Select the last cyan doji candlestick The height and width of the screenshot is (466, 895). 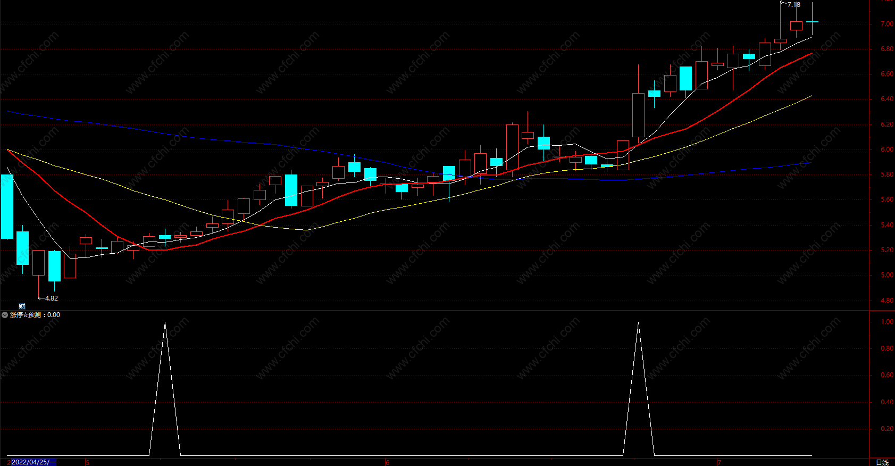pyautogui.click(x=812, y=21)
